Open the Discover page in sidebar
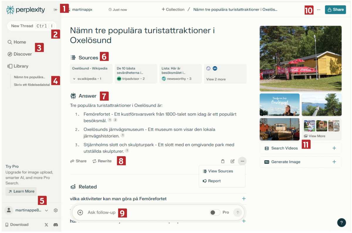The width and height of the screenshot is (352, 233). (22, 54)
